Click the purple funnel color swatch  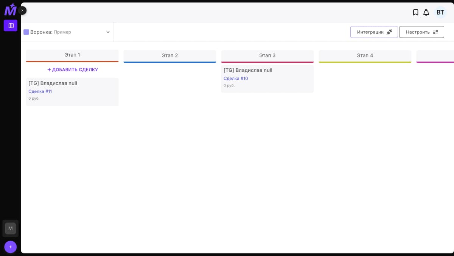tap(26, 32)
